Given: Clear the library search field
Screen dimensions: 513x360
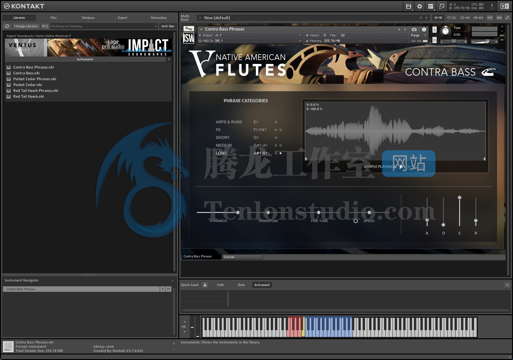Looking at the screenshot, I should click(x=156, y=26).
